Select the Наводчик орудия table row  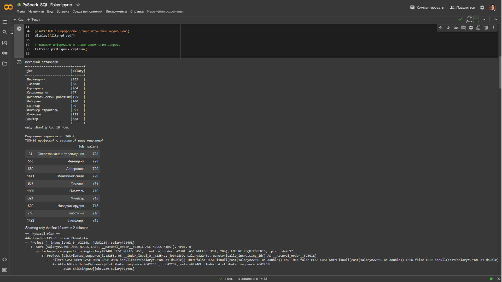pyautogui.click(x=62, y=206)
